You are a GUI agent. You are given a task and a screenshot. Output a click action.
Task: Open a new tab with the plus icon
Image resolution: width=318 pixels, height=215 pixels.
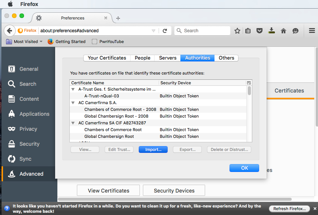118,18
